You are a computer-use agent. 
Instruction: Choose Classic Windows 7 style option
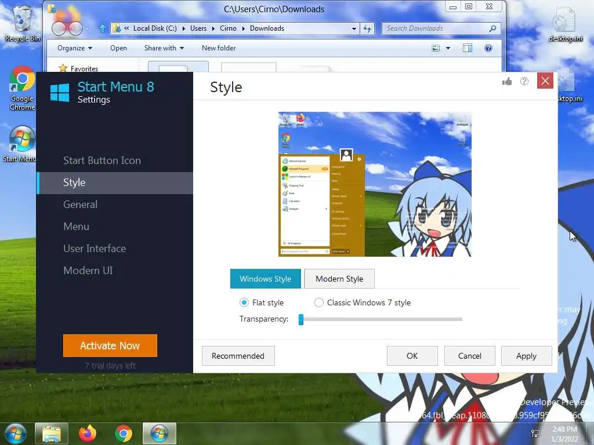(319, 302)
